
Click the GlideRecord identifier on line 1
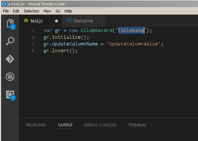(96, 30)
